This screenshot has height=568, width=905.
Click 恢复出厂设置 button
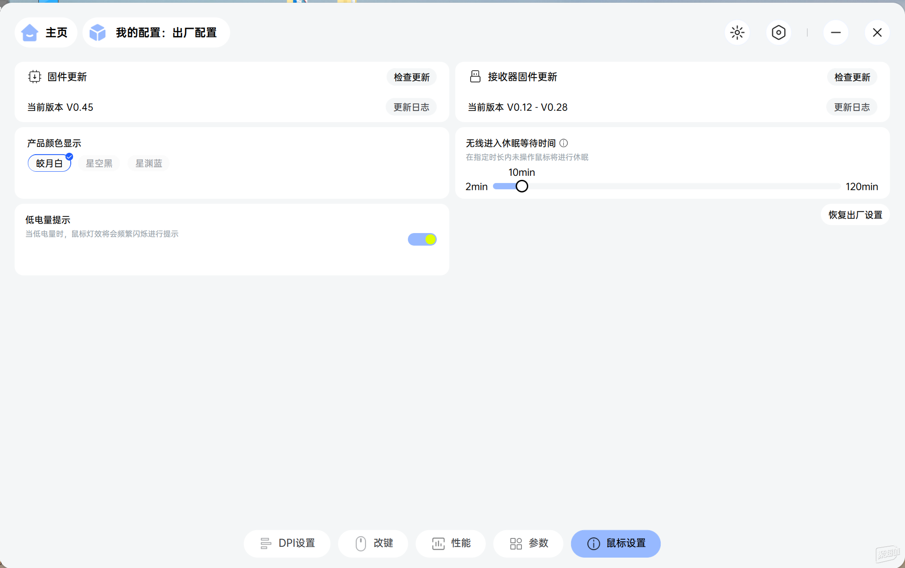(855, 215)
